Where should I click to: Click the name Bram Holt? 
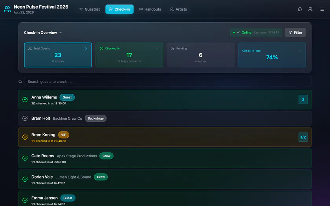(41, 118)
